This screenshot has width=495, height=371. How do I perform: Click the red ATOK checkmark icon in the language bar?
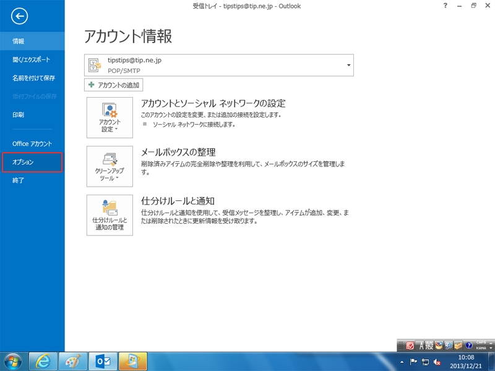[x=410, y=346]
